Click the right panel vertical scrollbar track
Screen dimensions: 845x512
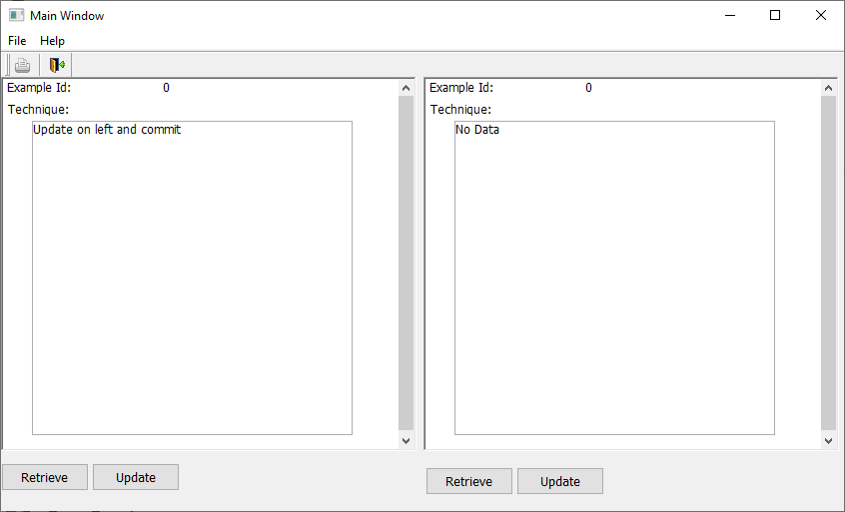828,263
